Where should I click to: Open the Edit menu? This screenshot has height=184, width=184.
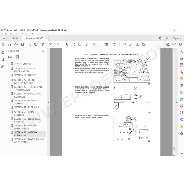click(x=7, y=34)
